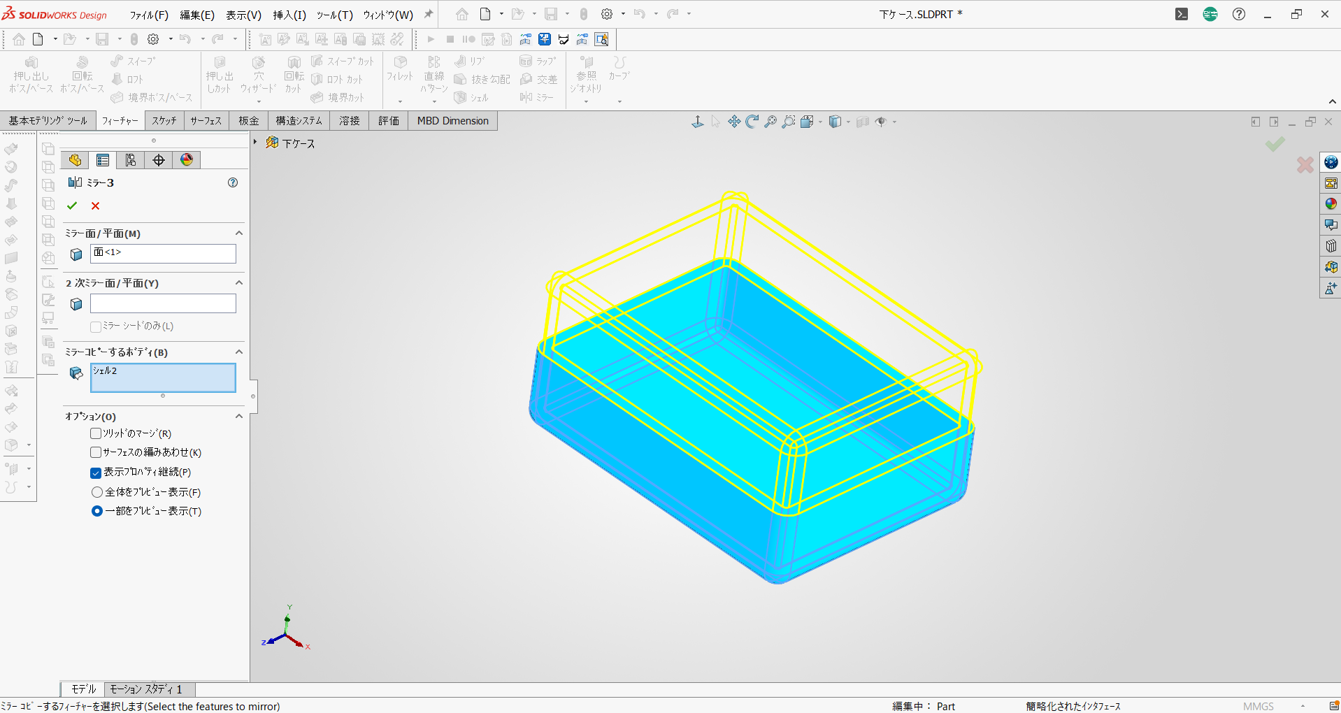This screenshot has width=1341, height=713.
Task: Cancel feature with viewport red X
Action: point(1305,165)
